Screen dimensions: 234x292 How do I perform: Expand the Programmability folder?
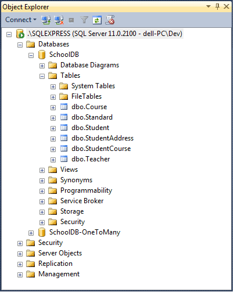(42, 191)
